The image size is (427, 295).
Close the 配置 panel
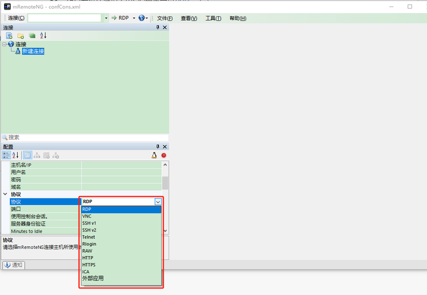(x=165, y=146)
